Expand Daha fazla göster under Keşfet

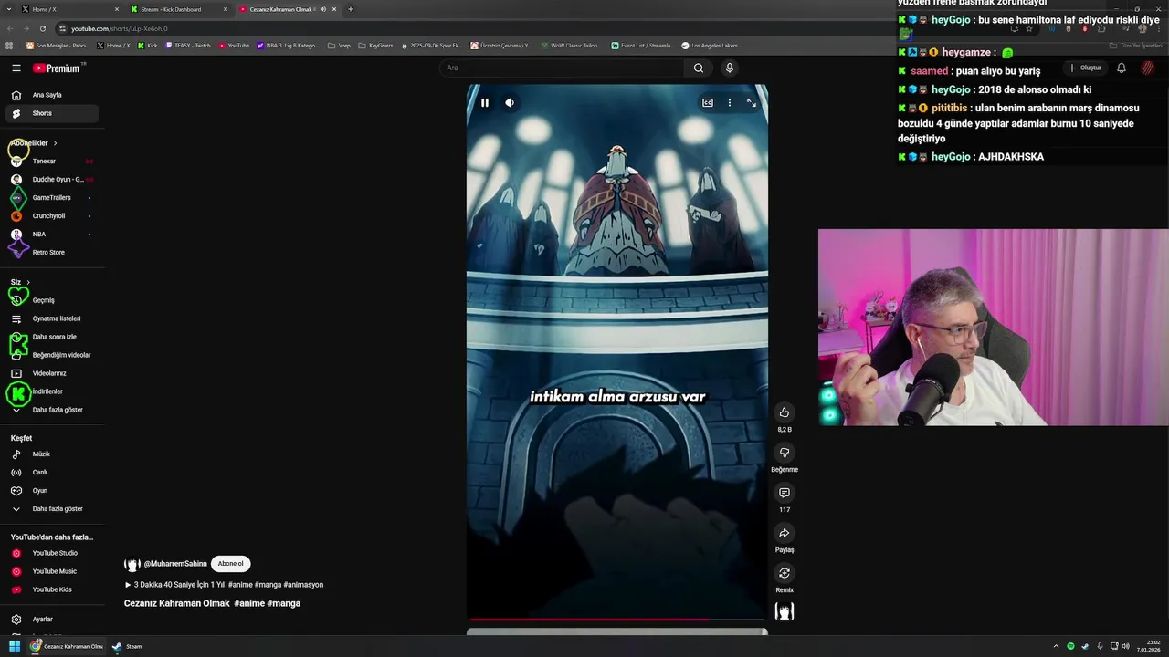[52, 509]
